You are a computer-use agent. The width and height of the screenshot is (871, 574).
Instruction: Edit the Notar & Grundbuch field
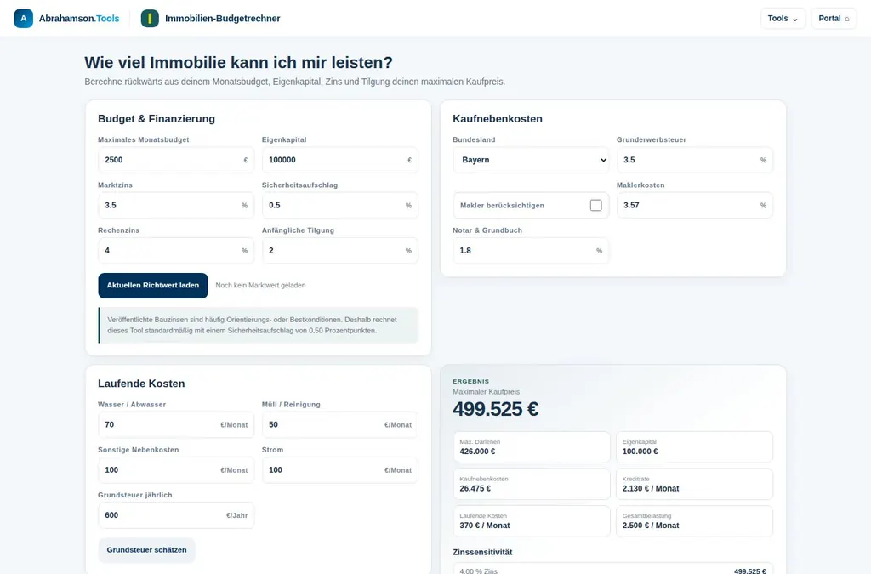point(531,250)
